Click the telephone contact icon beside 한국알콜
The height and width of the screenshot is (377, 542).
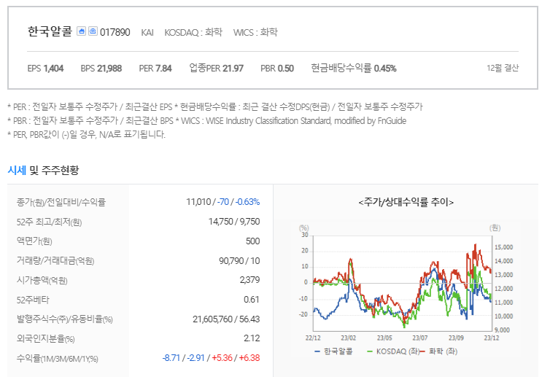[93, 31]
